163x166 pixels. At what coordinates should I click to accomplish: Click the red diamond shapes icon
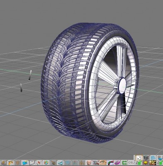pyautogui.click(x=39, y=163)
